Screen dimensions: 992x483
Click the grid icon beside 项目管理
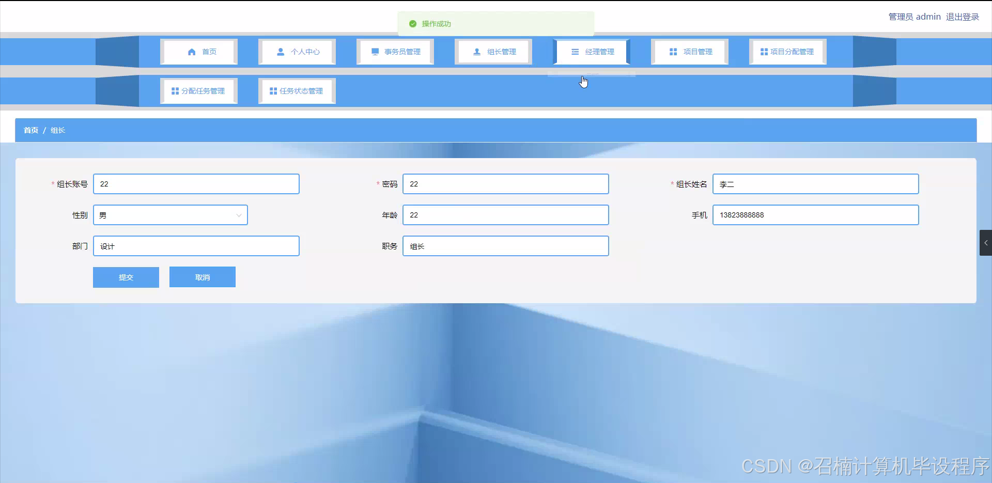click(673, 52)
